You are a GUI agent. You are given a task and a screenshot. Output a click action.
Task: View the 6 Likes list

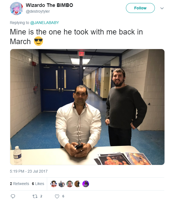coord(38,184)
